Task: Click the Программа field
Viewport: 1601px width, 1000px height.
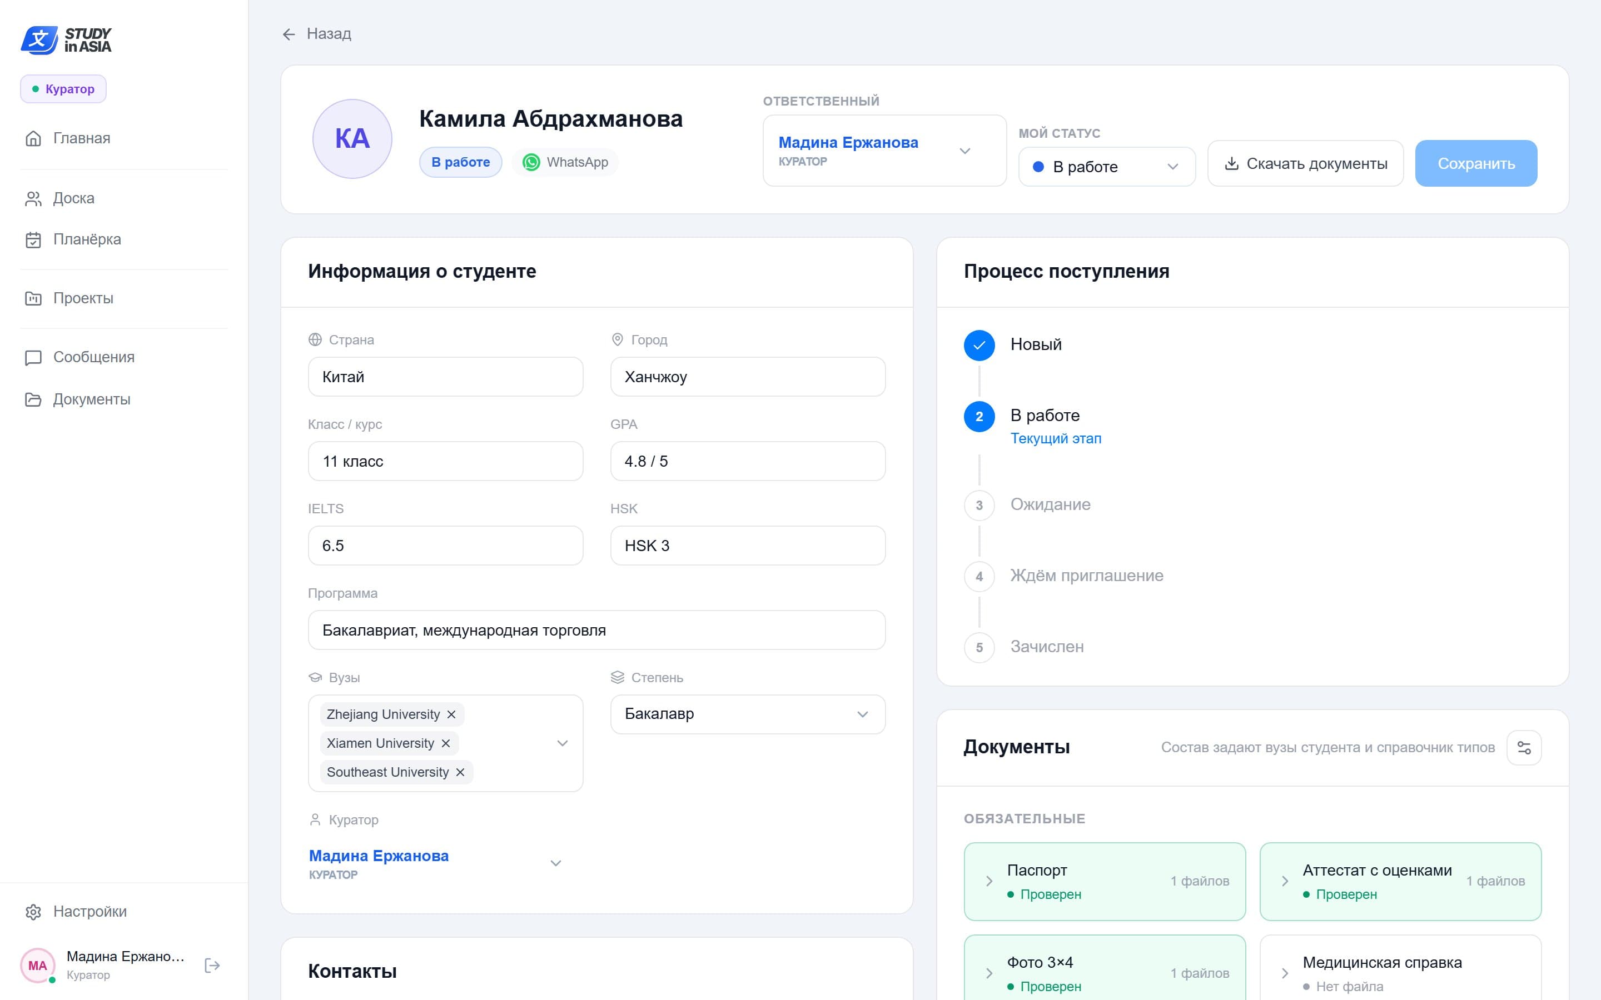Action: [x=596, y=631]
